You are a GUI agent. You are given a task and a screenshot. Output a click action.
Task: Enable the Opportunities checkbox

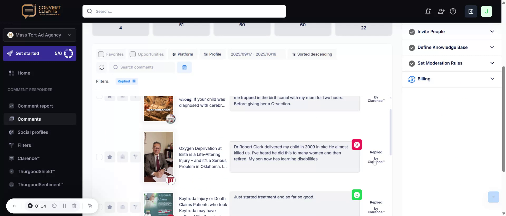coord(133,54)
